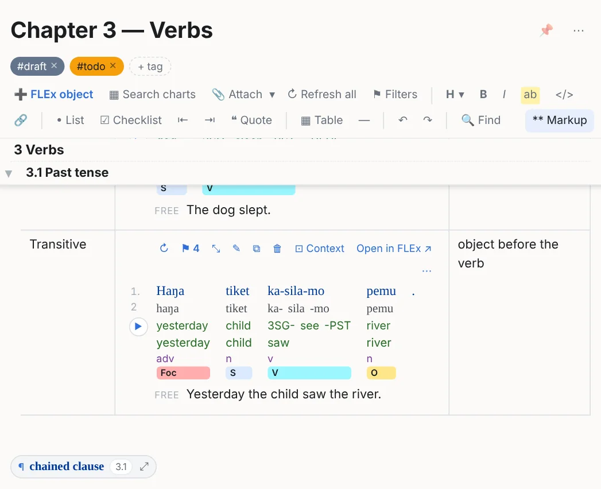The height and width of the screenshot is (489, 601).
Task: Toggle the ab highlight formatting
Action: click(x=530, y=95)
